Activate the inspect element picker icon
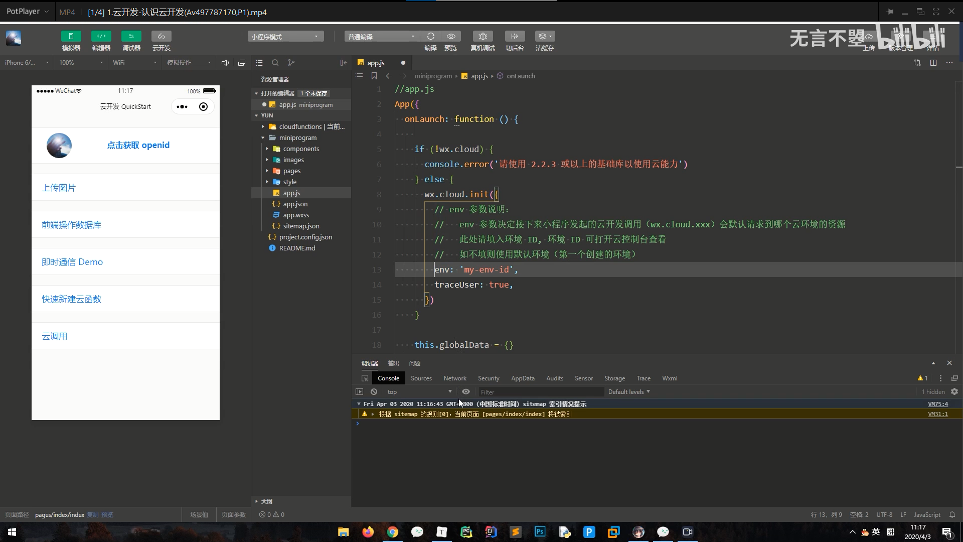963x542 pixels. (365, 378)
